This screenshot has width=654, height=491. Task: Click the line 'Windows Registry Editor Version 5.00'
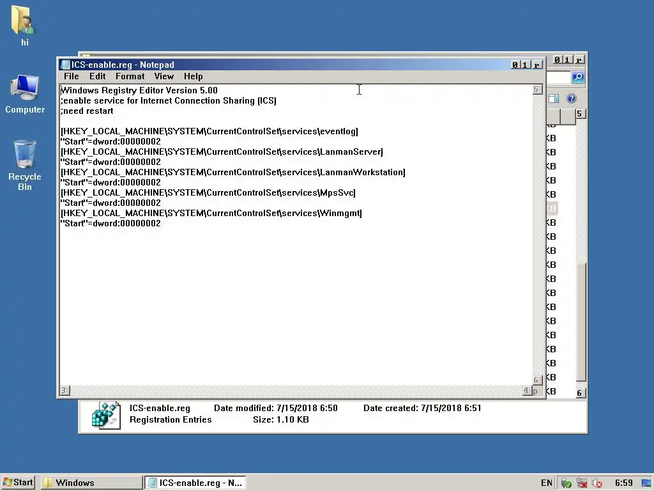139,91
